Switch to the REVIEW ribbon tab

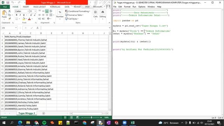click(77, 7)
